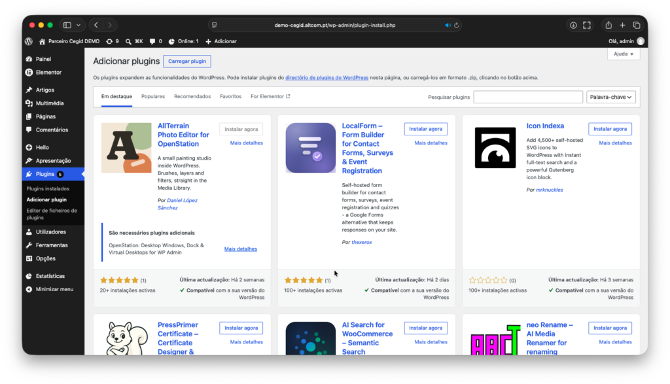The width and height of the screenshot is (670, 384).
Task: Open a new tab with plus icon
Action: [x=623, y=26]
